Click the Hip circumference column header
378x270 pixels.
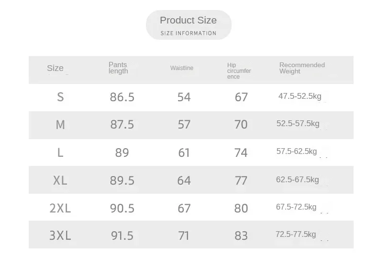point(239,71)
